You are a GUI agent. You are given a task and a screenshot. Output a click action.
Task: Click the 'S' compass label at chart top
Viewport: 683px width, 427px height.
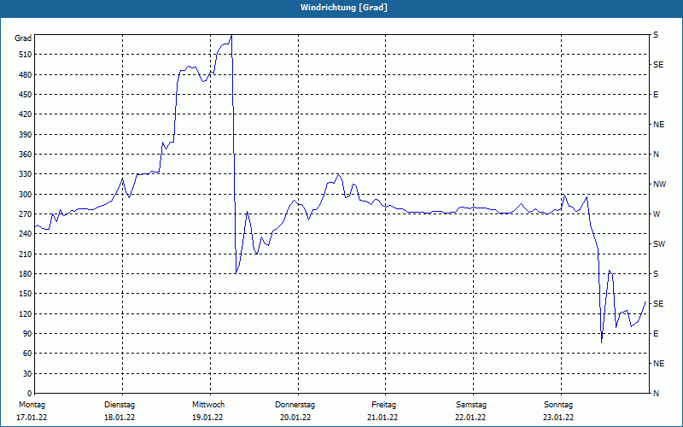click(656, 35)
